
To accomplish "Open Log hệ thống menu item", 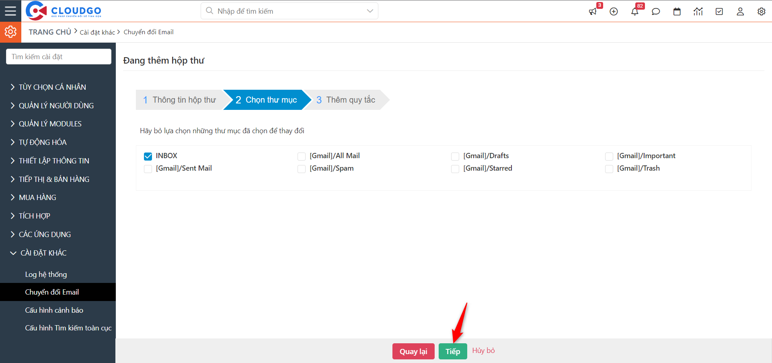I will pos(46,274).
